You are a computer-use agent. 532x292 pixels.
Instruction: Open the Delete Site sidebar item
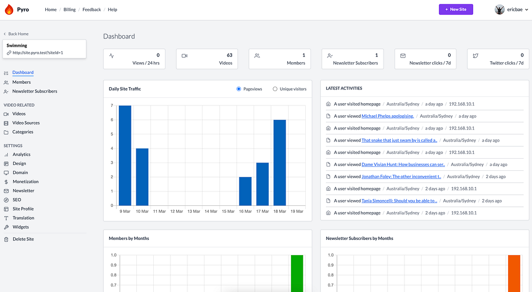tap(23, 239)
